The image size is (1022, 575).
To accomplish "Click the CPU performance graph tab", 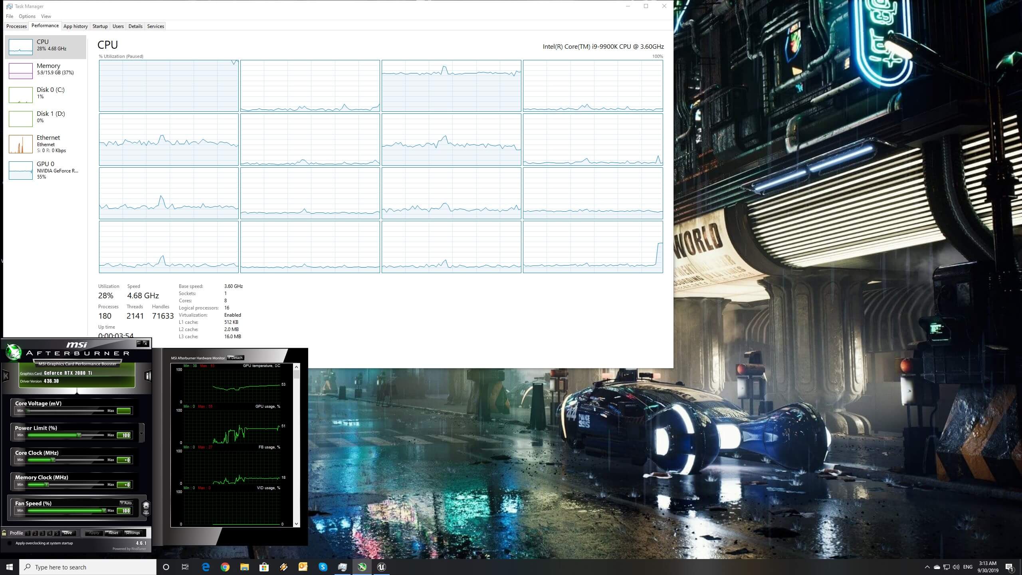I will (45, 45).
